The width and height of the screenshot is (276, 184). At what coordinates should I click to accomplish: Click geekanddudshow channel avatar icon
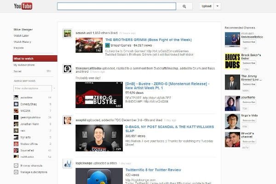click(x=16, y=117)
